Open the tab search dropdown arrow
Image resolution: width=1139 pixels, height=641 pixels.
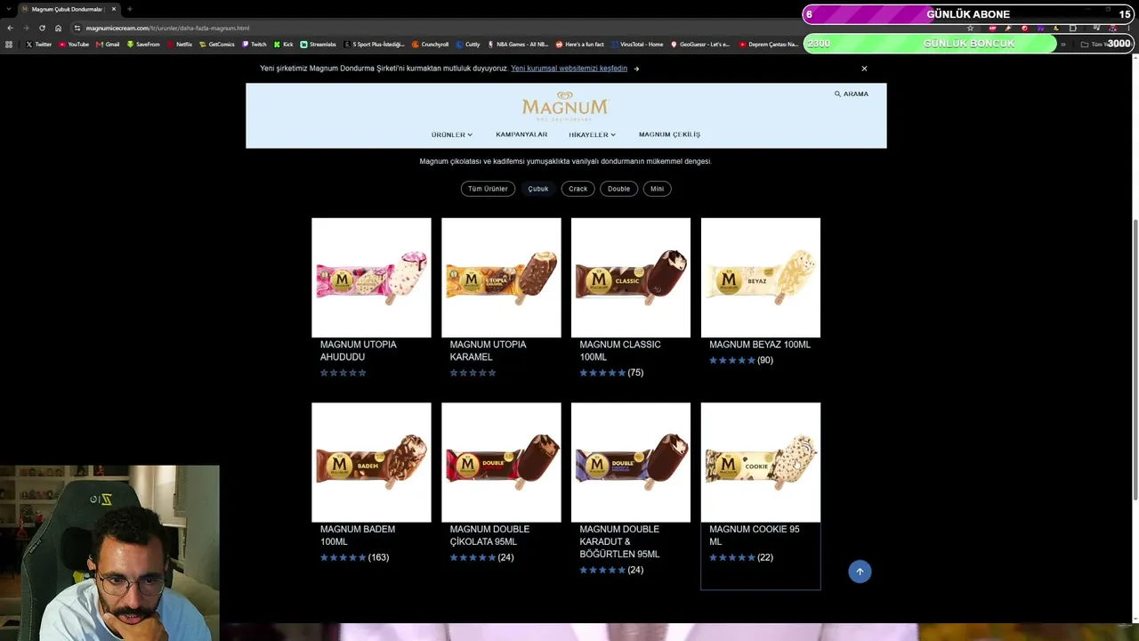coord(7,9)
